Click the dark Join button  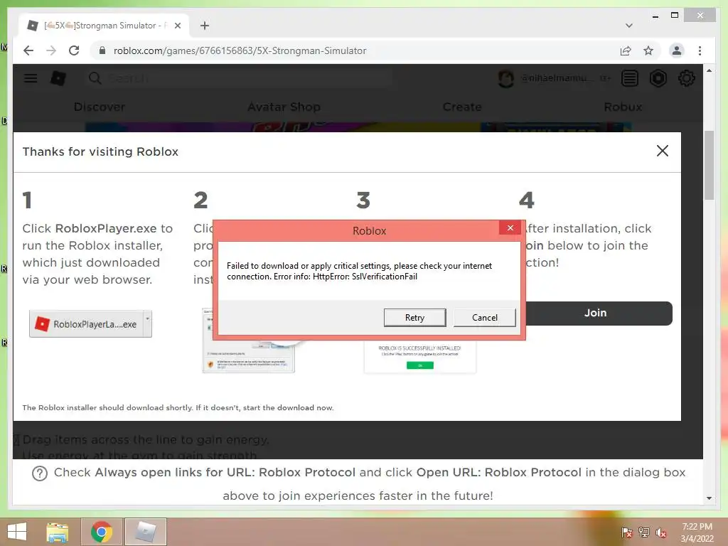click(596, 313)
